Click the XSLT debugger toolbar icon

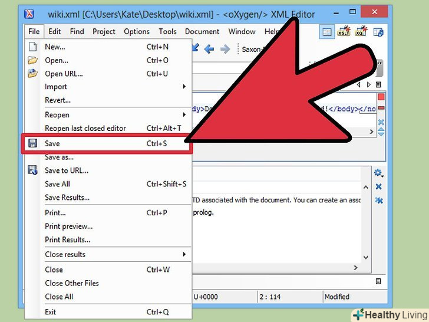(344, 31)
